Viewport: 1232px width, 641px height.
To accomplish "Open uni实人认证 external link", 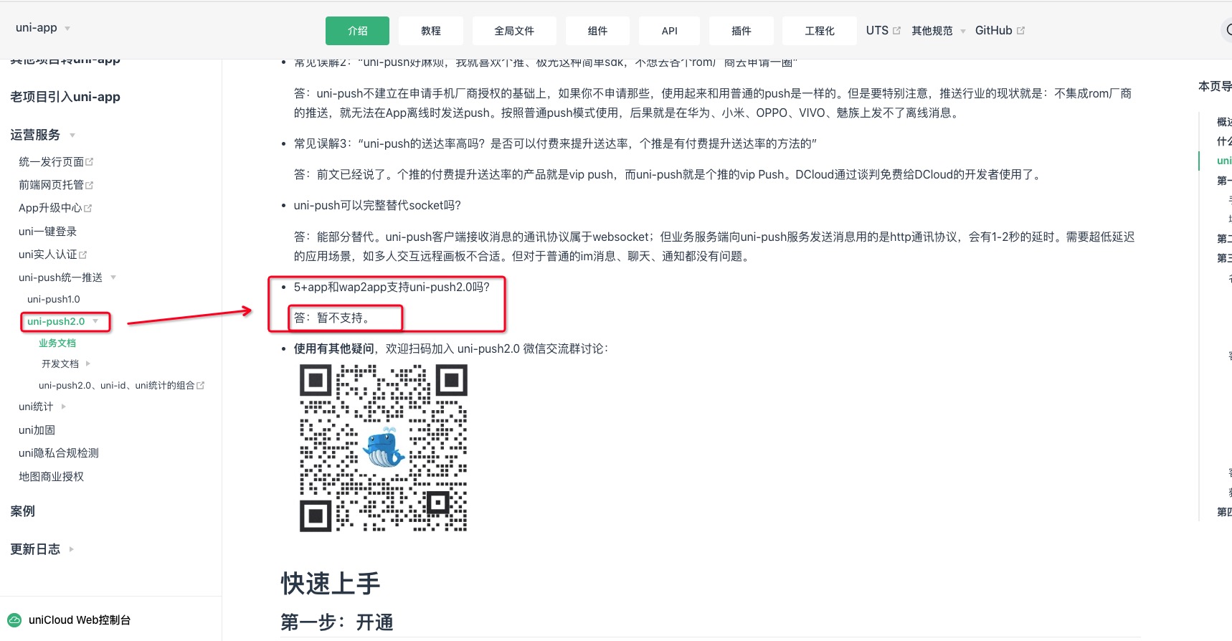I will 52,255.
